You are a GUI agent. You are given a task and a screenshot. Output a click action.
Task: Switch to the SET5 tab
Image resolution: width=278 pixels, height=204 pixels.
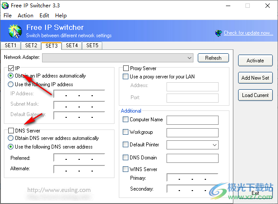click(92, 45)
